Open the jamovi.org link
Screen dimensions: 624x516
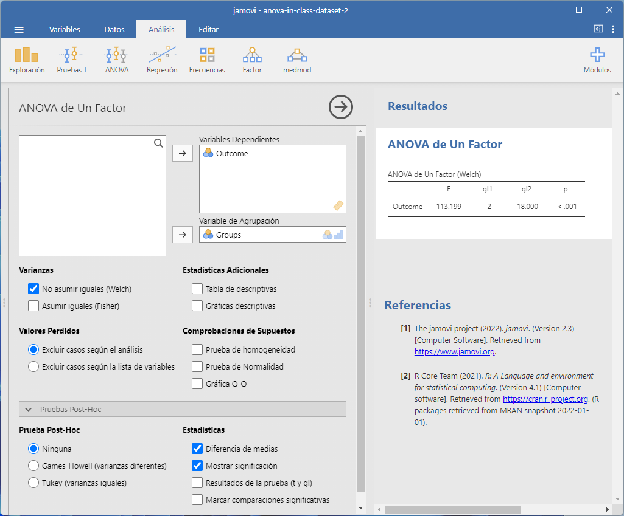(455, 351)
